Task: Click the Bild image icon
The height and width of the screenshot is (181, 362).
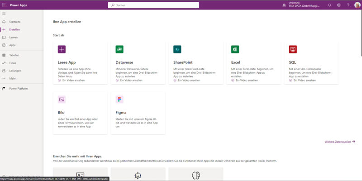Action: click(x=62, y=100)
